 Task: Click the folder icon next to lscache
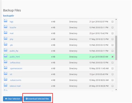click(6, 27)
